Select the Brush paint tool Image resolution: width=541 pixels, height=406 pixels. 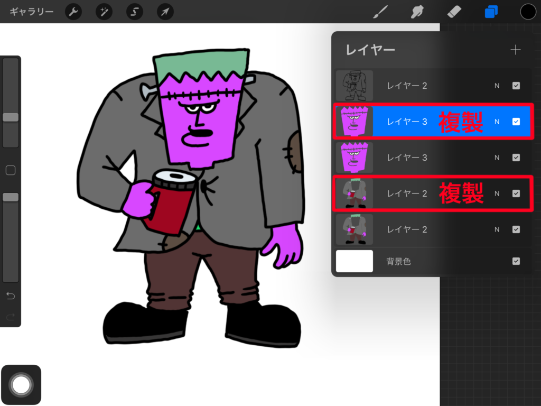[x=381, y=12]
